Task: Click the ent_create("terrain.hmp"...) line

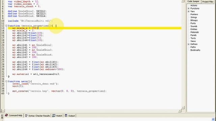Action: (59, 91)
